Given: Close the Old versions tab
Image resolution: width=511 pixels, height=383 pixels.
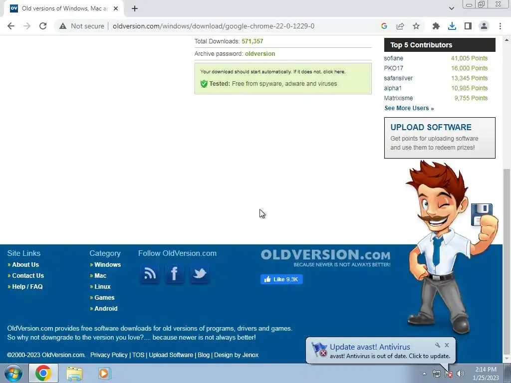Looking at the screenshot, I should (x=116, y=8).
